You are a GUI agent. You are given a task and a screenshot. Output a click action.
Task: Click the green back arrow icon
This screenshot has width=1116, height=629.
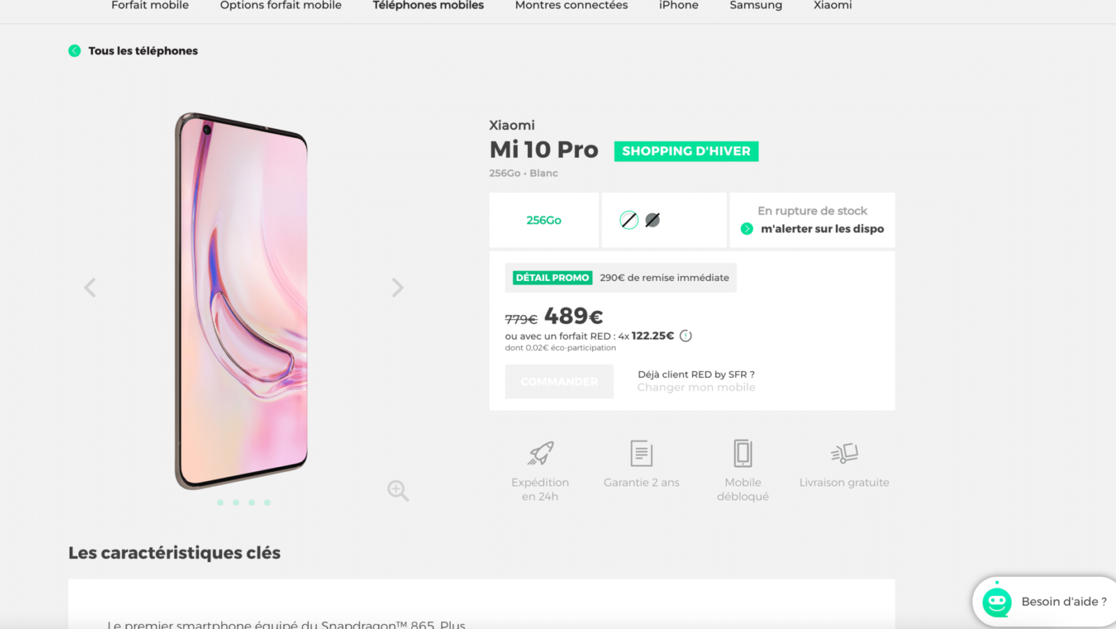click(x=75, y=51)
